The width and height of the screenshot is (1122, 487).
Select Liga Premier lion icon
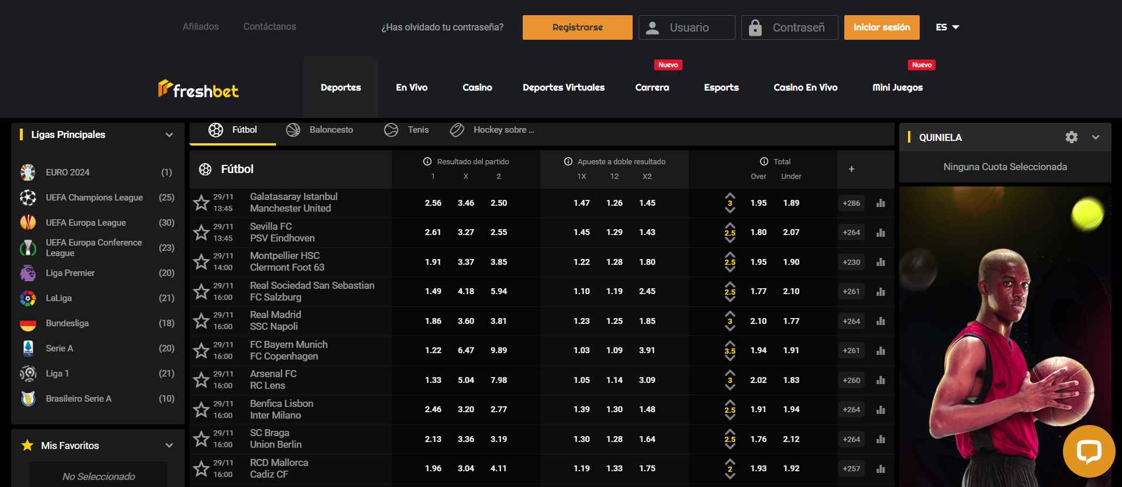tap(27, 273)
